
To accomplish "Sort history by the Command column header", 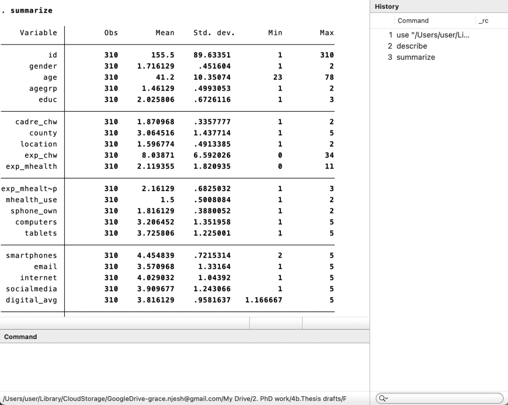I will pyautogui.click(x=413, y=21).
